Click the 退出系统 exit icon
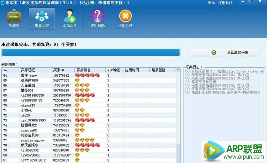Image resolution: width=267 pixels, height=163 pixels. [125, 18]
